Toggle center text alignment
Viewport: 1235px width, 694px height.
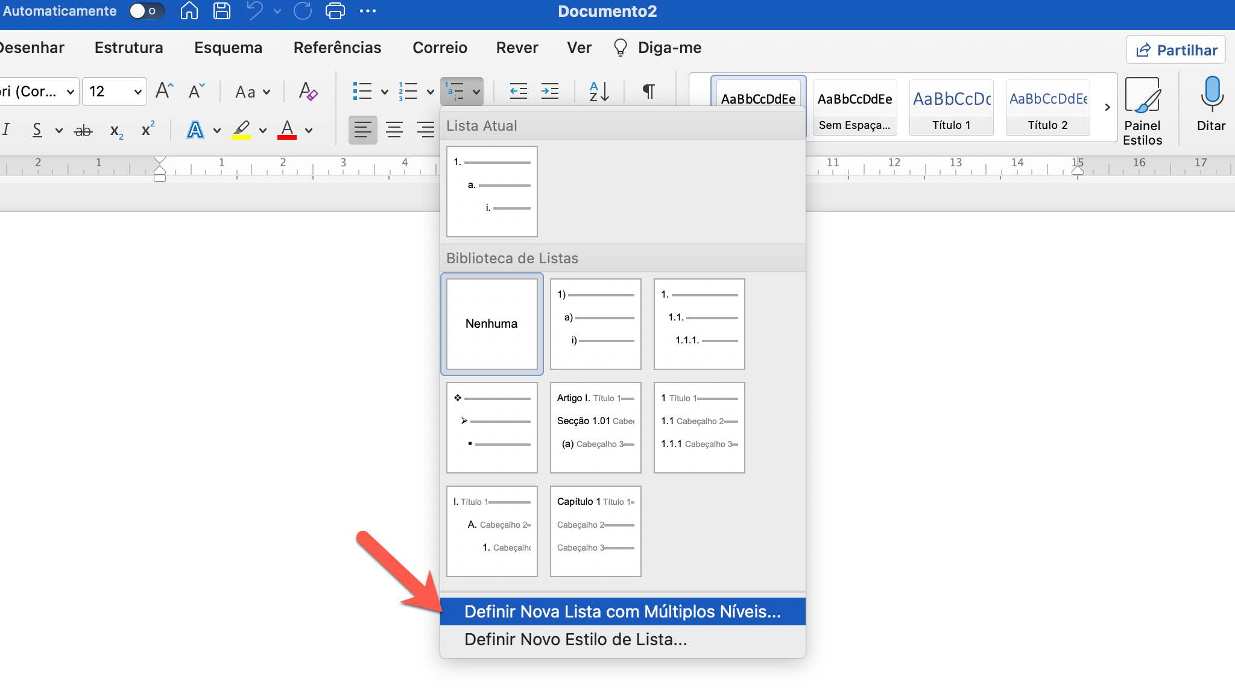[x=394, y=130]
